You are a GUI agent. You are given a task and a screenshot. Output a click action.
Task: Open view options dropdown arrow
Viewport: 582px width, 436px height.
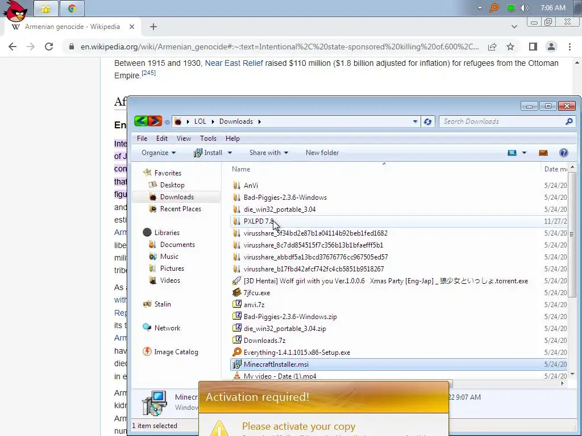click(x=524, y=153)
